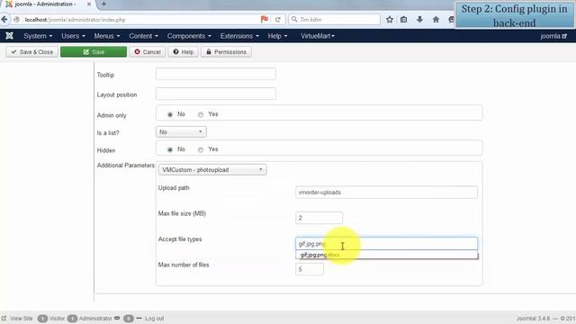The image size is (576, 324).
Task: Click the Administrator count badge
Action: click(72, 318)
